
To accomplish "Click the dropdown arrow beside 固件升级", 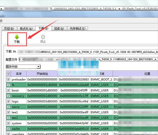I will (x=39, y=67).
